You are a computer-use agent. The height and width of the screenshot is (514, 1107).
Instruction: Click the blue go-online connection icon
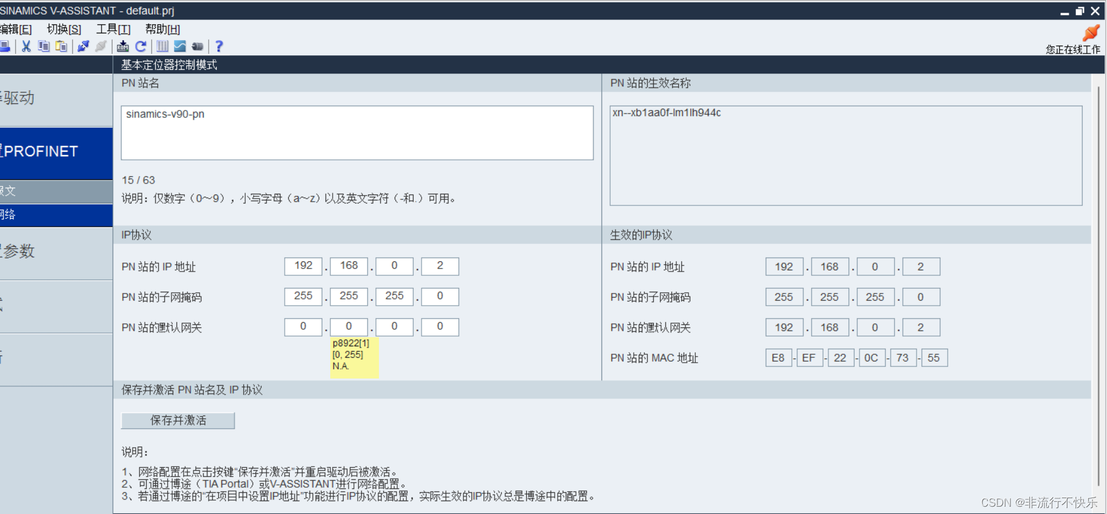pos(83,46)
